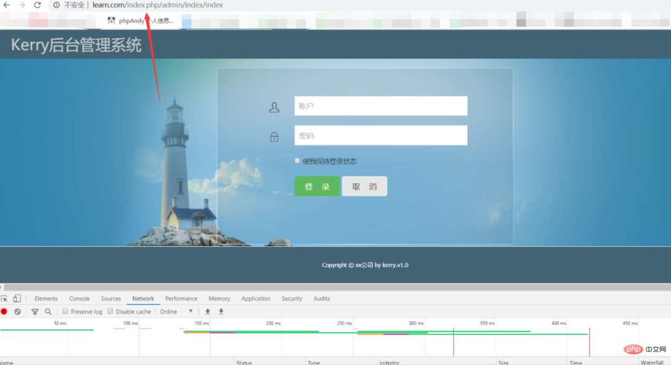671x365 pixels.
Task: Switch to the Console tab
Action: (x=79, y=298)
